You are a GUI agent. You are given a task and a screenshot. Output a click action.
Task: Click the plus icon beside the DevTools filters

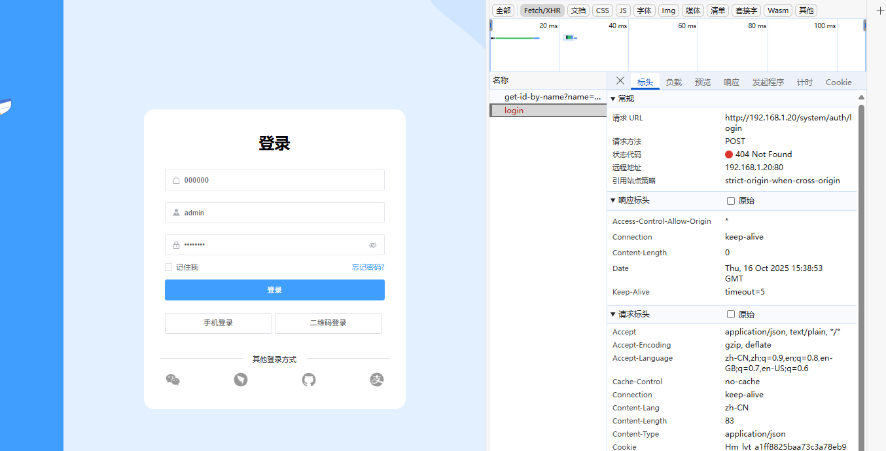(x=880, y=10)
